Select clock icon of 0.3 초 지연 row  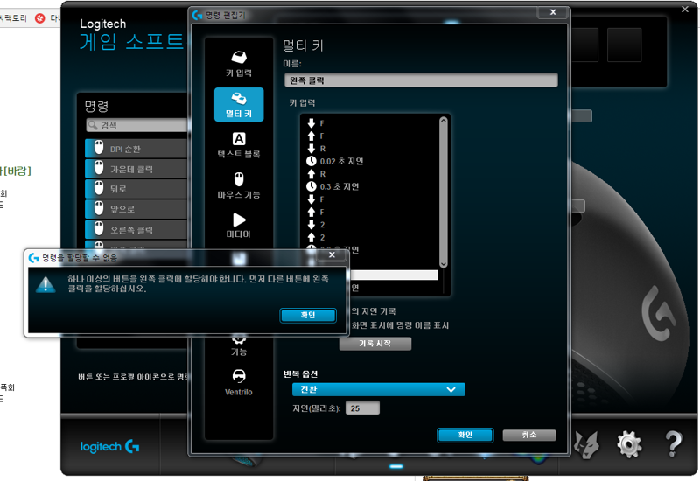(311, 186)
